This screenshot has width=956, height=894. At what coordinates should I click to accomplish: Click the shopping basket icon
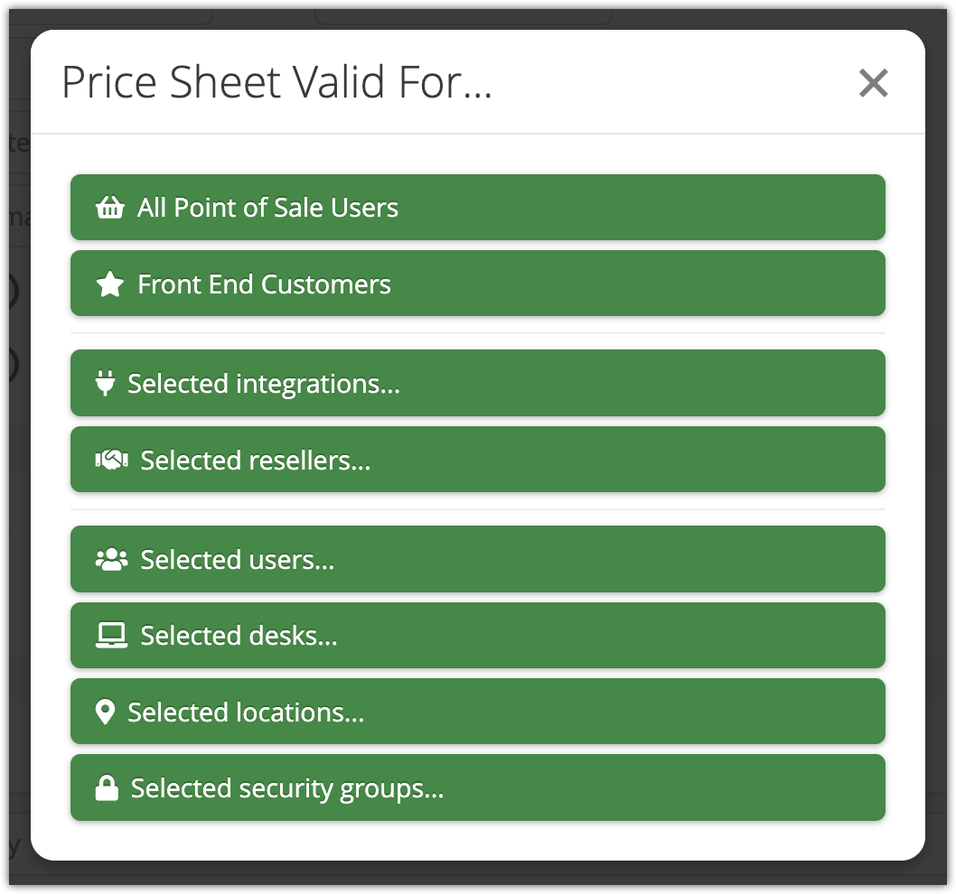tap(109, 208)
